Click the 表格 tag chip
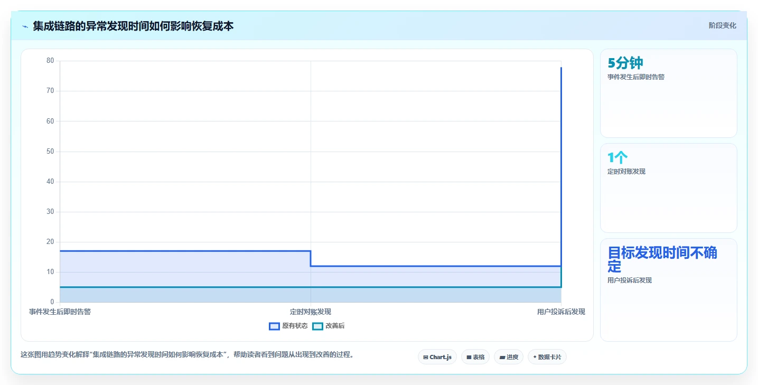This screenshot has height=385, width=758. pyautogui.click(x=475, y=357)
